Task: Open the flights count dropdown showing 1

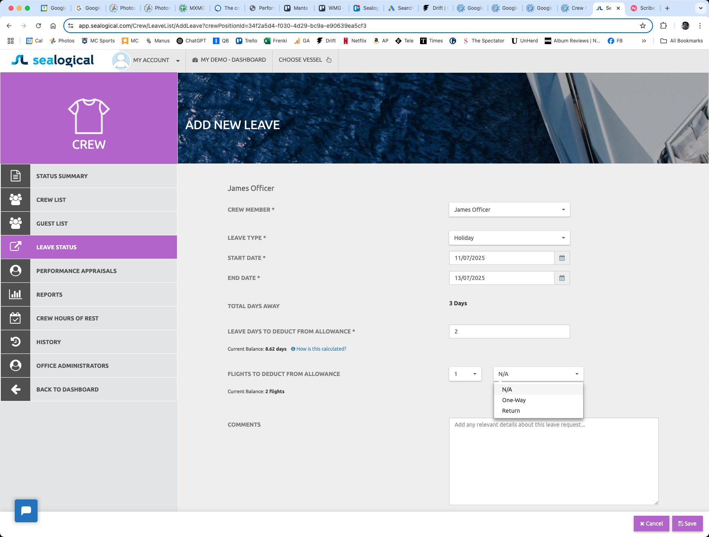Action: [x=465, y=374]
